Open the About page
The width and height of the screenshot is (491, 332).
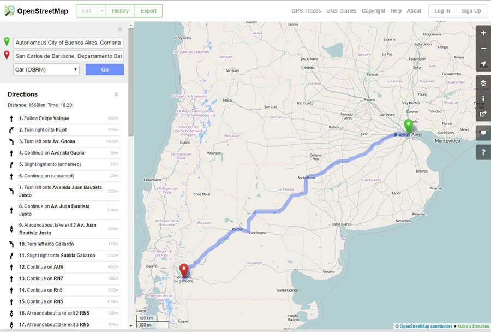pyautogui.click(x=414, y=11)
